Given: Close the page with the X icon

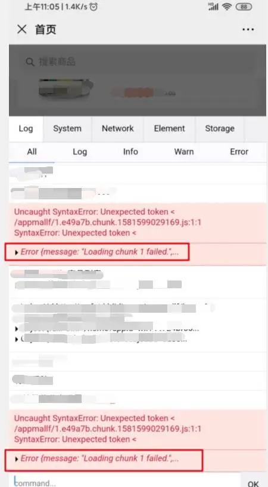Looking at the screenshot, I should pos(21,29).
